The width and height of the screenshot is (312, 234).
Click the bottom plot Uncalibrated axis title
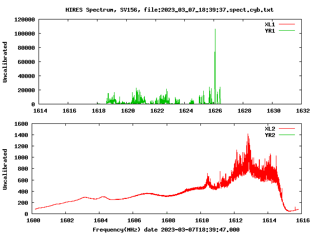[5, 169]
